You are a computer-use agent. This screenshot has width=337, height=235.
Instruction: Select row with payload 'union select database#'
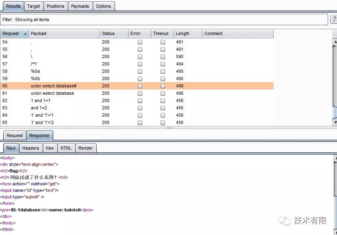click(x=137, y=86)
